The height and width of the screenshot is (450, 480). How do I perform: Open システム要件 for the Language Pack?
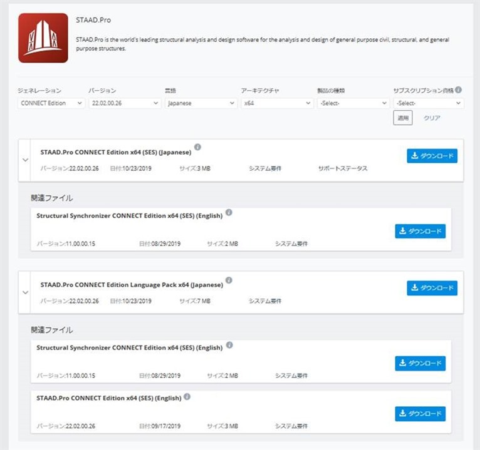[265, 301]
